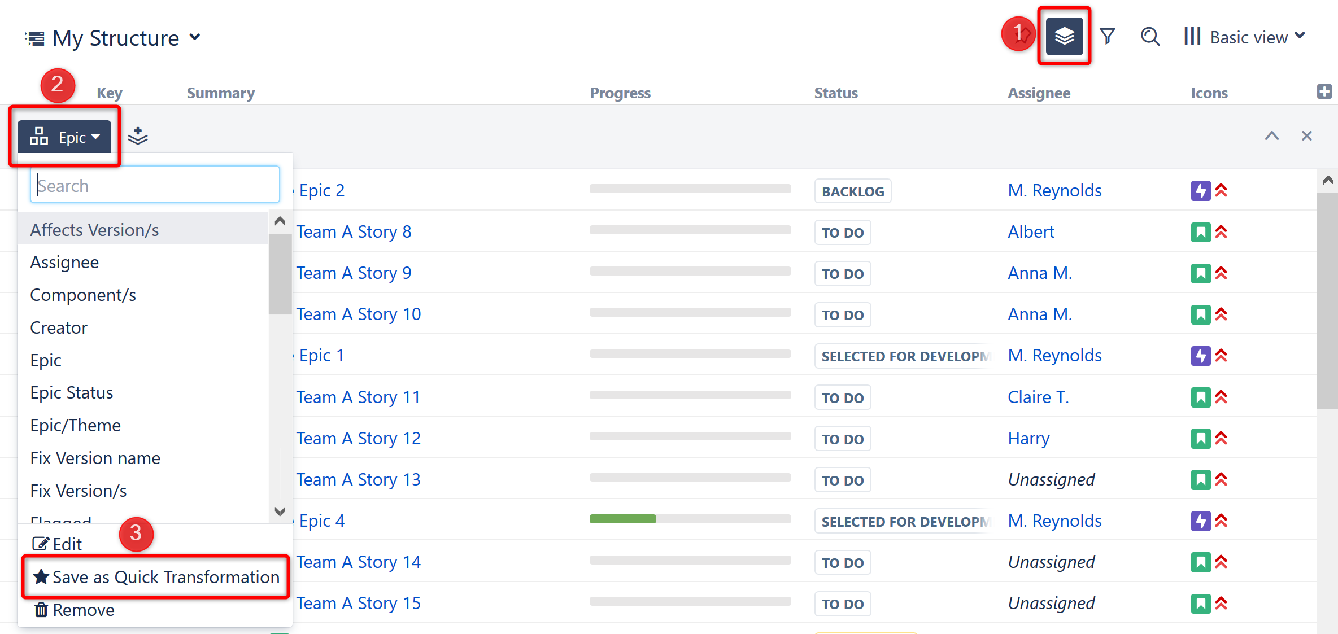The height and width of the screenshot is (634, 1338).
Task: Choose Save as Quick Transformation
Action: click(156, 577)
